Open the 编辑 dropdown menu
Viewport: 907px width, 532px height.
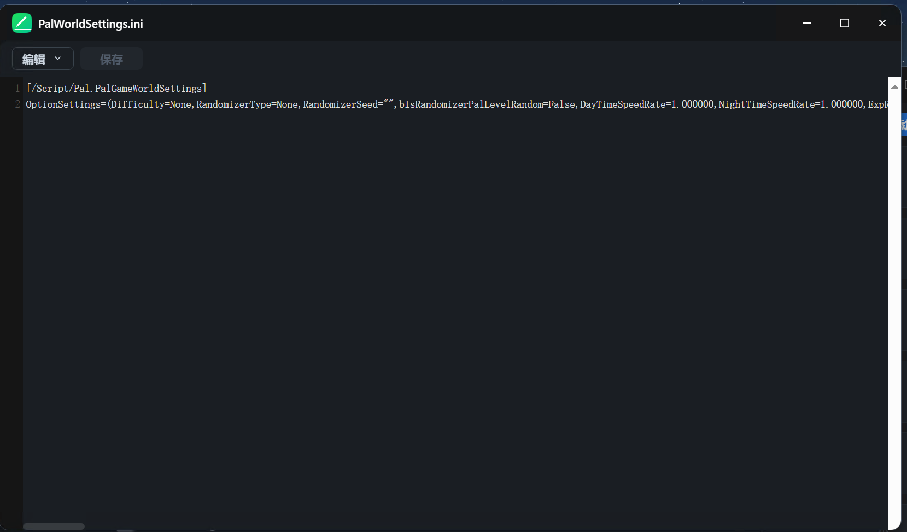pos(43,59)
